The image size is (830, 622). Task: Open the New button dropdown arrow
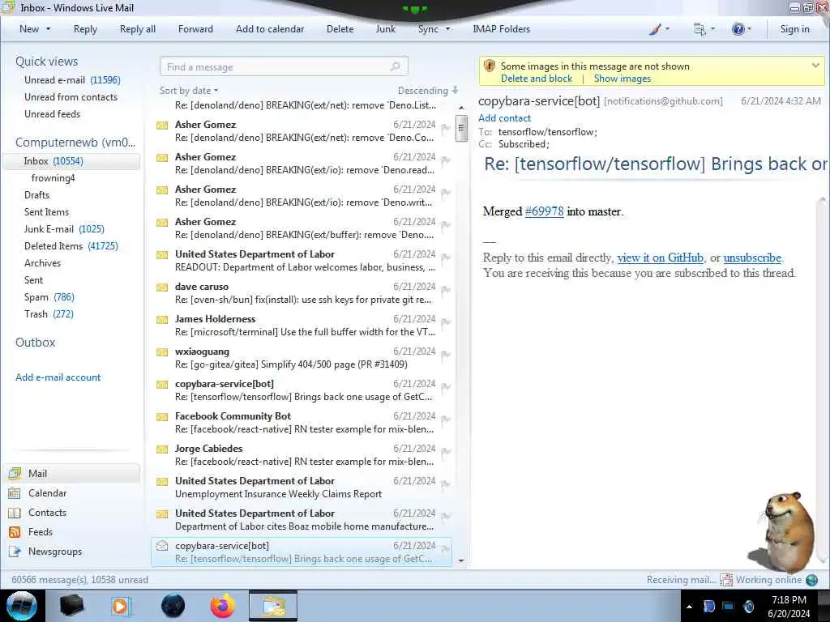coord(48,29)
